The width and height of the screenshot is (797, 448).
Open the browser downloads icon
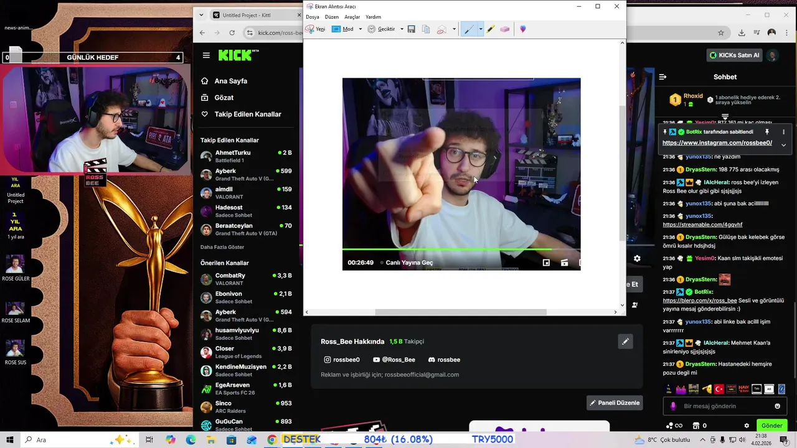[742, 33]
